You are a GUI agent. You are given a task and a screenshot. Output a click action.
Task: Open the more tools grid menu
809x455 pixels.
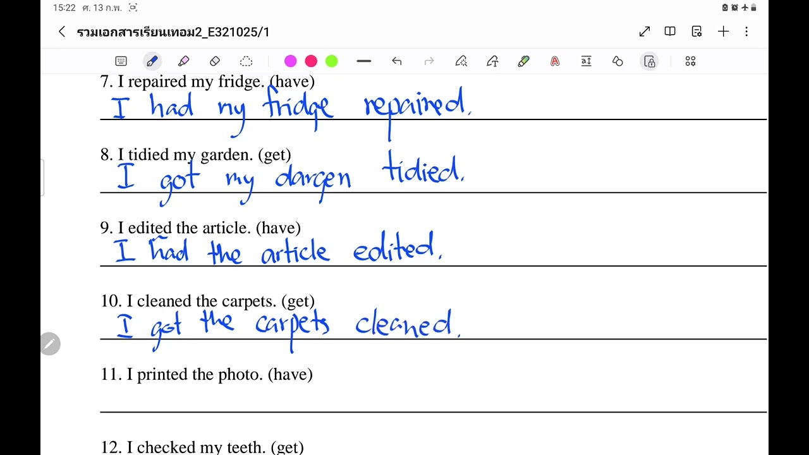pyautogui.click(x=690, y=61)
